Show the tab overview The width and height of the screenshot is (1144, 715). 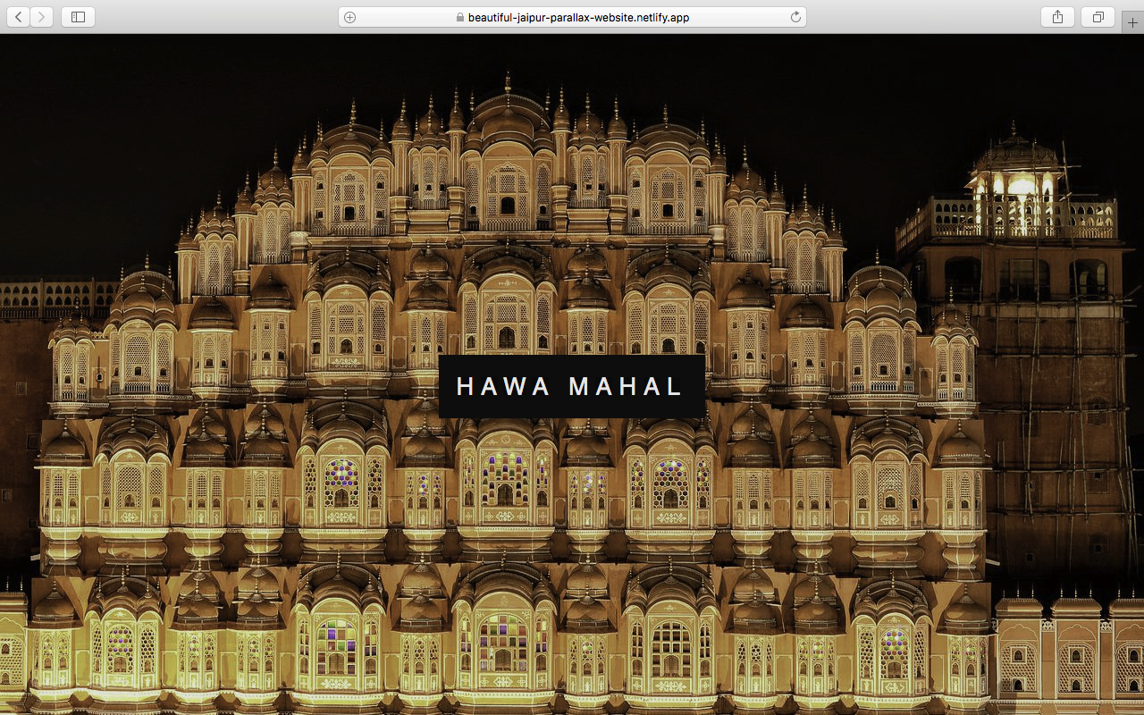pos(1098,17)
